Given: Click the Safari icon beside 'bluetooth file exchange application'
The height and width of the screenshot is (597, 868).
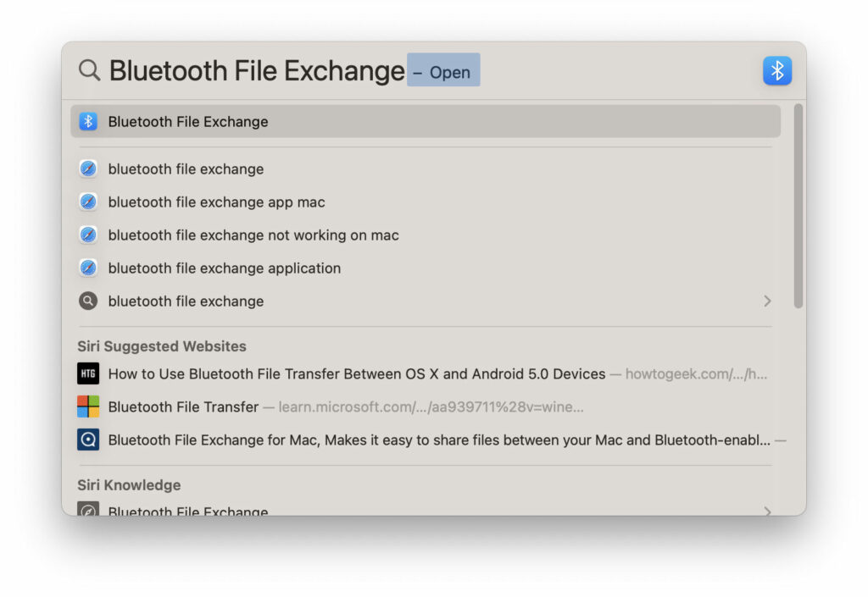Looking at the screenshot, I should (x=88, y=268).
